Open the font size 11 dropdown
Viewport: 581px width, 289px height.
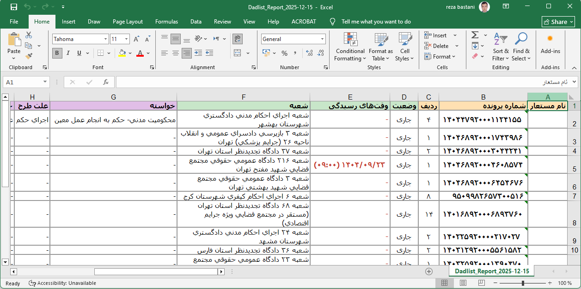click(127, 39)
